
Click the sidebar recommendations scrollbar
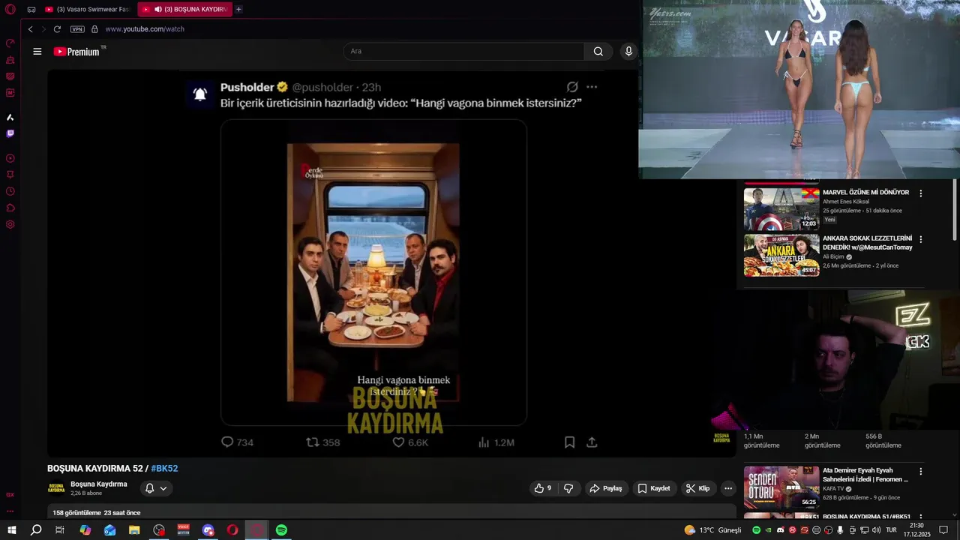[955, 210]
